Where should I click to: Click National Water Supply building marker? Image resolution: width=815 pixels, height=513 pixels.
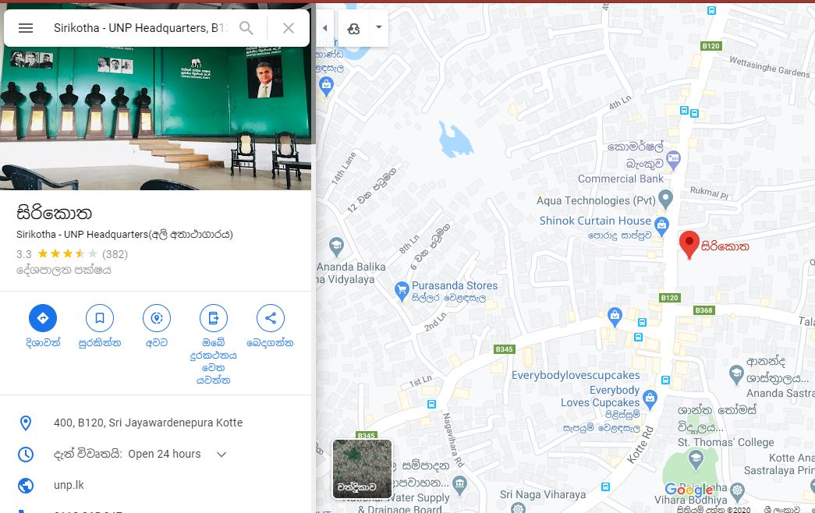[x=459, y=484]
